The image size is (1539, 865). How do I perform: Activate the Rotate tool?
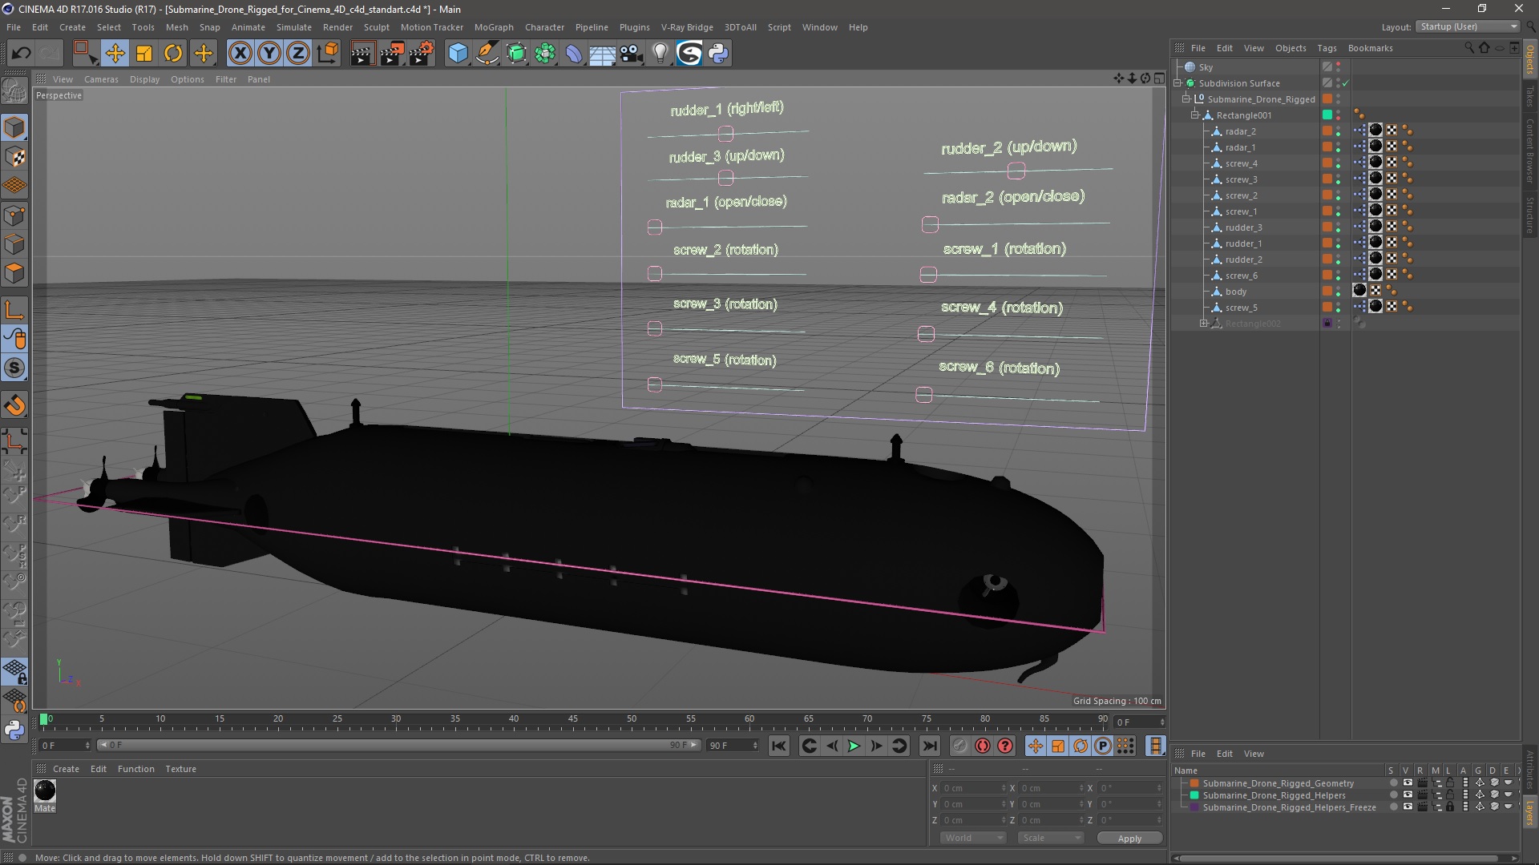point(173,54)
